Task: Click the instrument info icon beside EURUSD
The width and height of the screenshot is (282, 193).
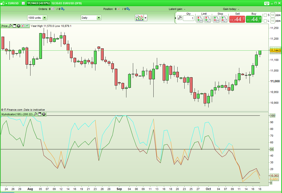Action: click(x=23, y=3)
